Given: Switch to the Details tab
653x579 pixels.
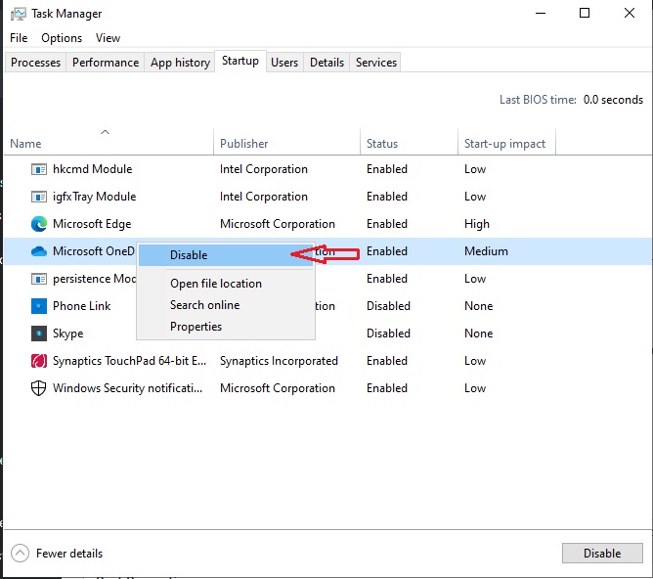Looking at the screenshot, I should click(326, 63).
